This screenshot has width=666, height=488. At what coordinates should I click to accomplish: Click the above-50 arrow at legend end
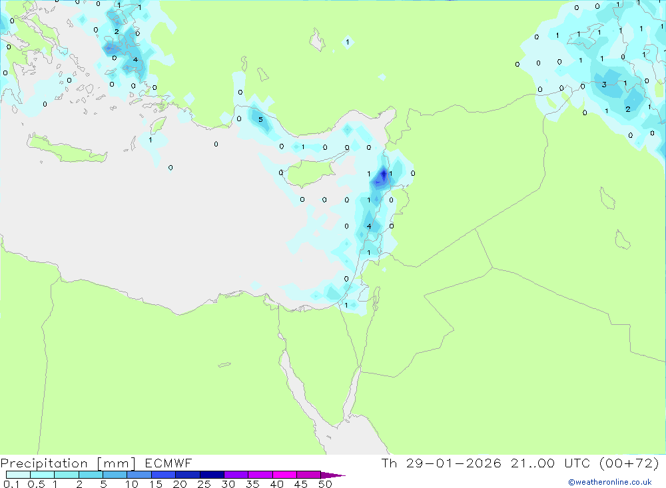pyautogui.click(x=333, y=475)
